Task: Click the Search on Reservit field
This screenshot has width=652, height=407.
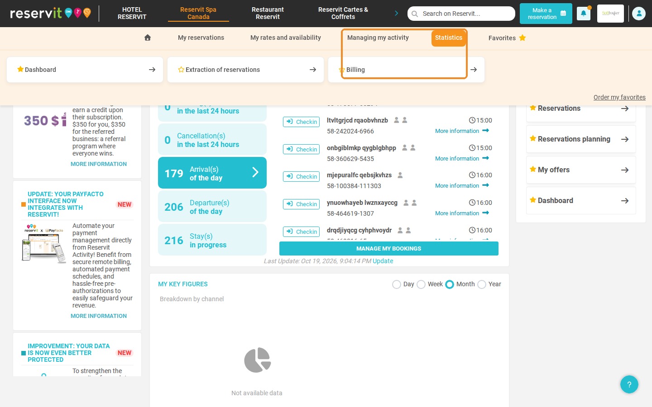Action: point(461,14)
